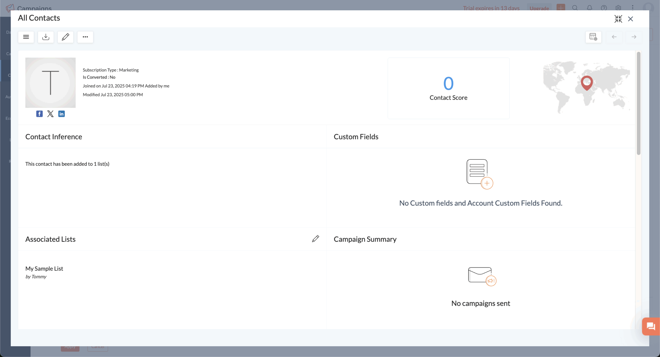Click 'Joined on Jul 23, 2025 04:19 PM' text

(x=113, y=86)
